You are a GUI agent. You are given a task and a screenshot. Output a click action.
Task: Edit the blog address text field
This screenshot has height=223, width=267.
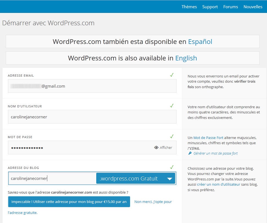[52, 179]
